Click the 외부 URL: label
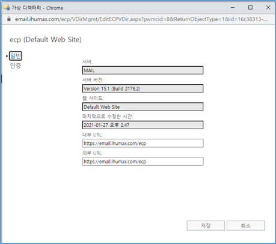This screenshot has height=244, width=276. (x=93, y=153)
